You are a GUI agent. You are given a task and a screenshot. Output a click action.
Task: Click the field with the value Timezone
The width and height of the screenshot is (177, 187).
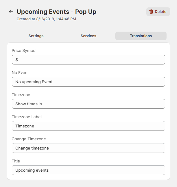(x=88, y=126)
